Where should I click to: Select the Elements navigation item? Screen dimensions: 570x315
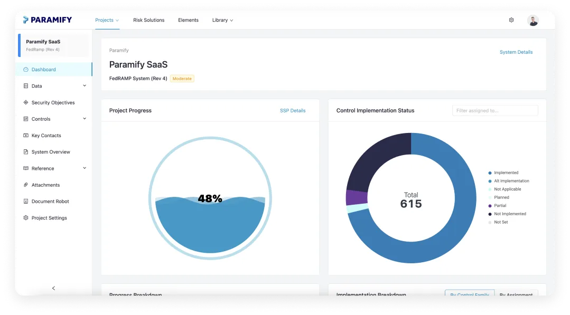[x=188, y=20]
